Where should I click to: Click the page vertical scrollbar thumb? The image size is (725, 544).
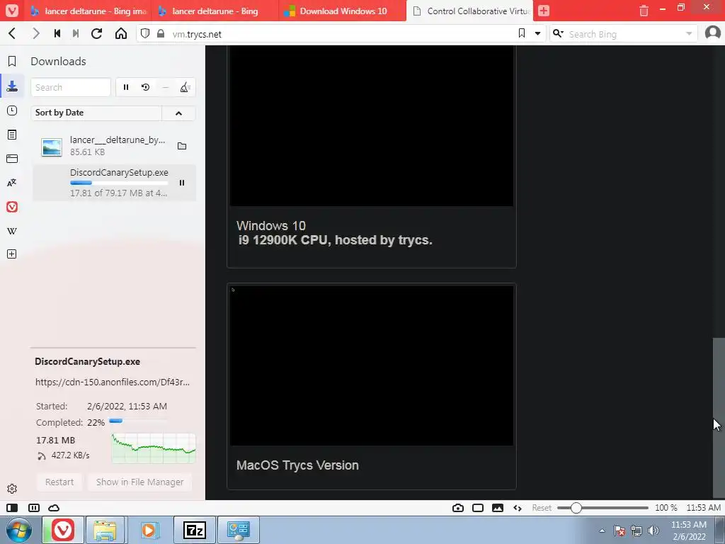(719, 418)
